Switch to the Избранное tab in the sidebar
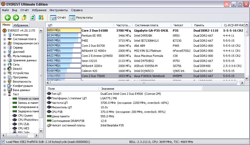Image resolution: width=250 pixels, height=145 pixels. 21,25
